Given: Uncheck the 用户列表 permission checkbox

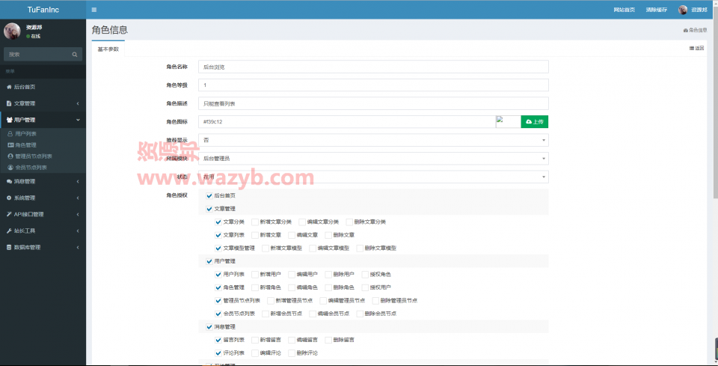Looking at the screenshot, I should tap(218, 275).
